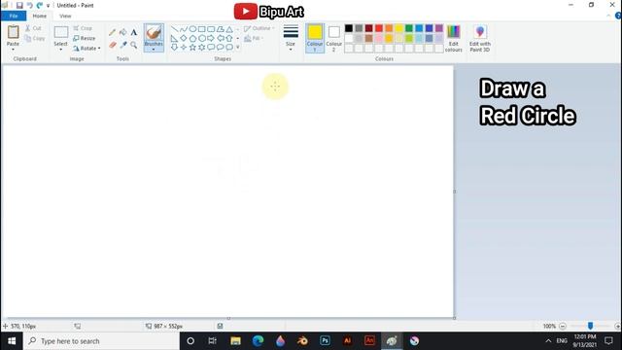The width and height of the screenshot is (622, 350).
Task: Click the Cut button
Action: (x=33, y=28)
